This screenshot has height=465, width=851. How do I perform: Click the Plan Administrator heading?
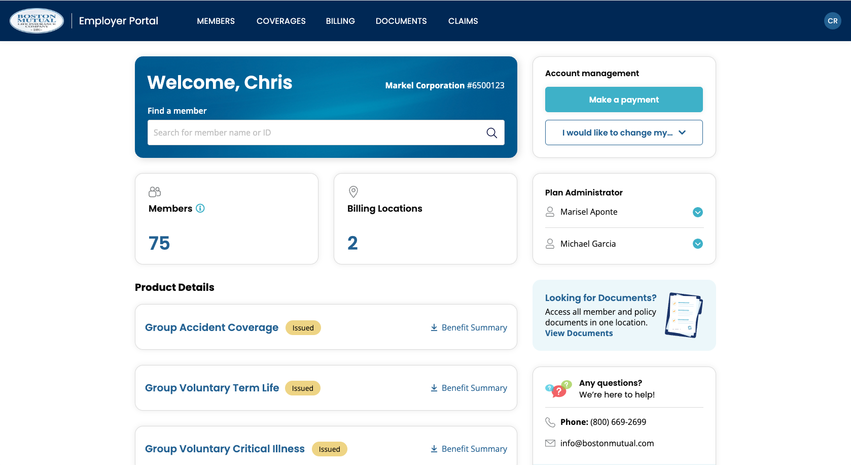pos(584,192)
